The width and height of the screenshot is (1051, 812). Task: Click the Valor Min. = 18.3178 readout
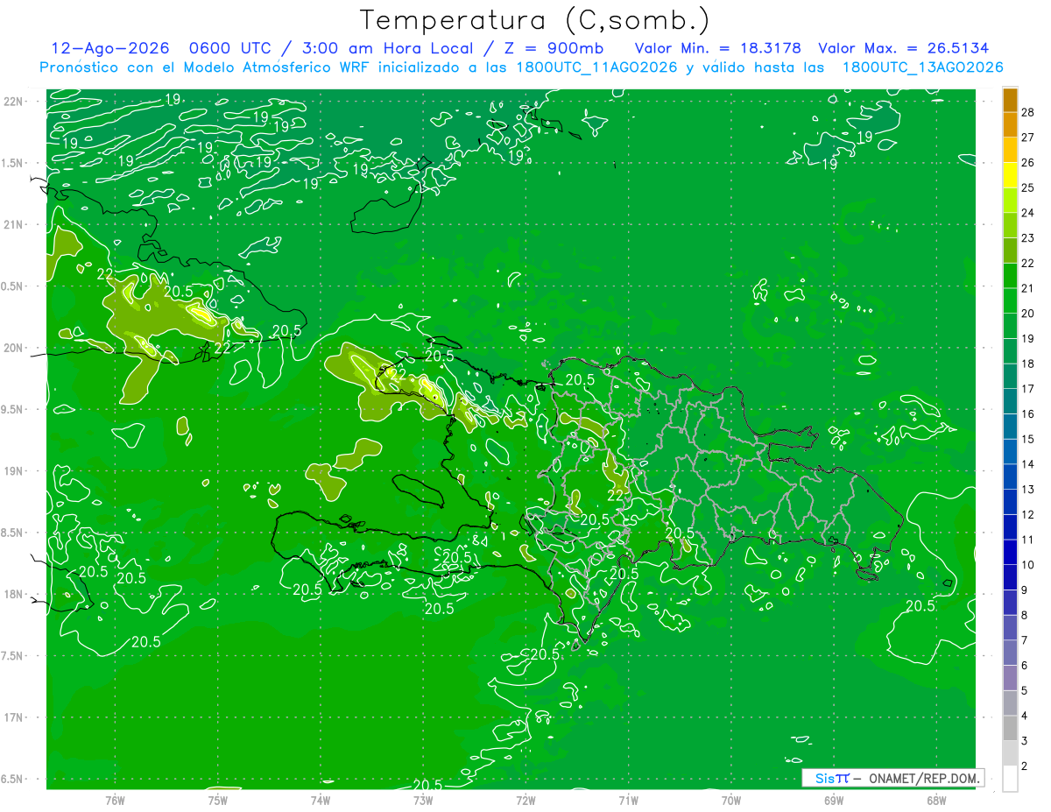click(717, 48)
